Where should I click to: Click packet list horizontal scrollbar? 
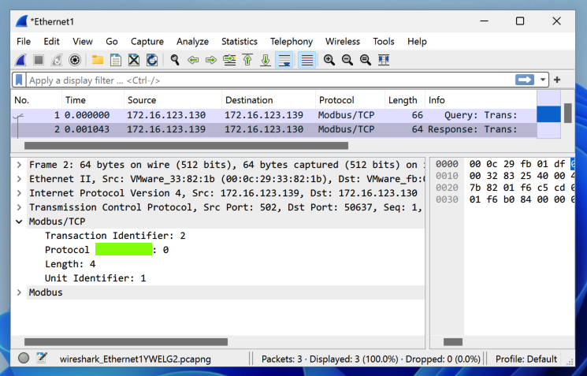(x=186, y=145)
